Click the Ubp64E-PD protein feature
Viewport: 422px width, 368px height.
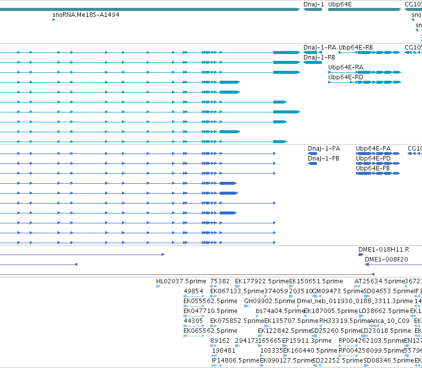(x=378, y=163)
